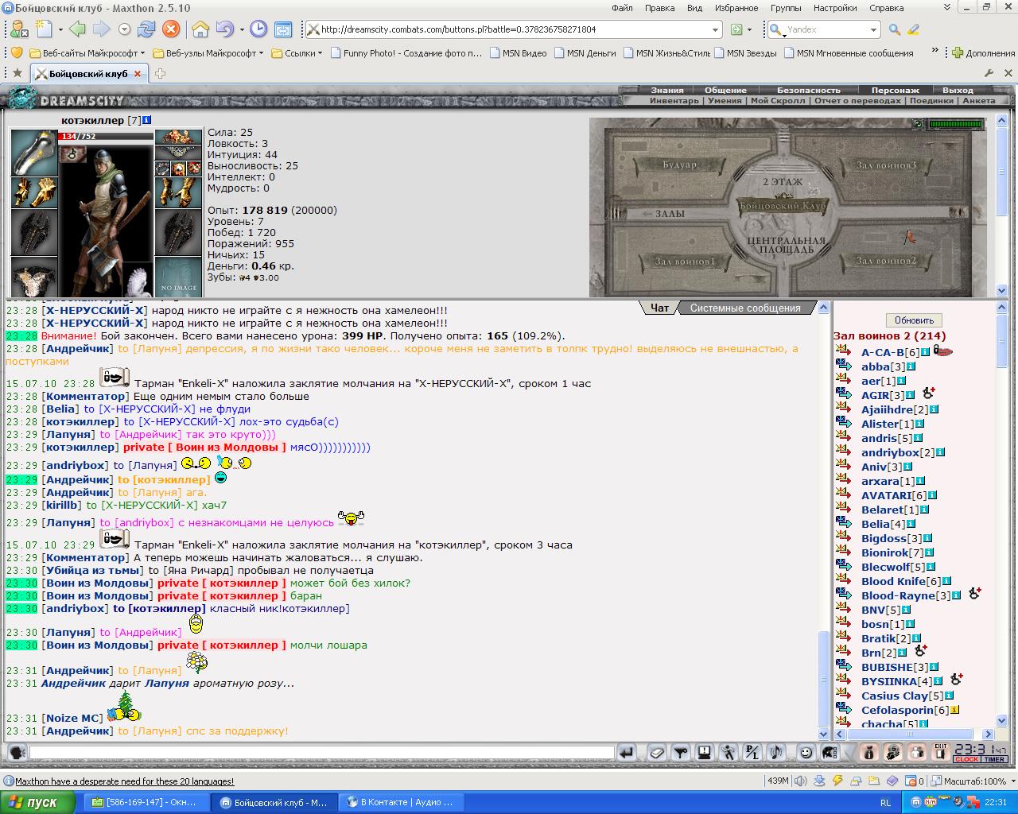Click the Windows пуск Start button

(x=37, y=802)
